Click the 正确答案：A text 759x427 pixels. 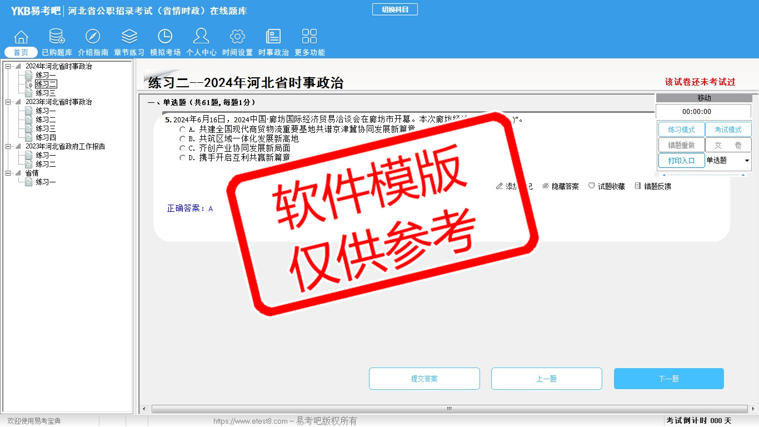[190, 208]
